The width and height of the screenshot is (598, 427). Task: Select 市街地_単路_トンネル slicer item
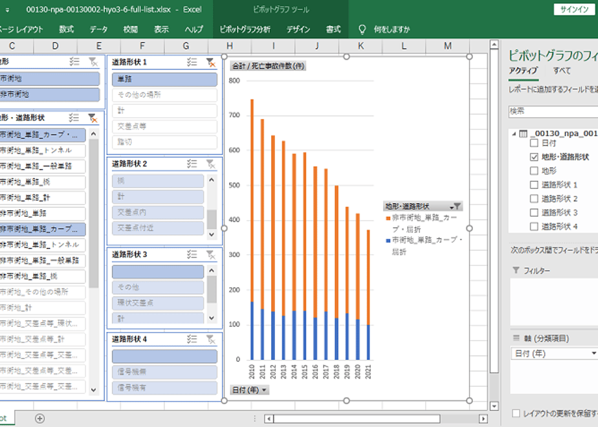coord(42,150)
